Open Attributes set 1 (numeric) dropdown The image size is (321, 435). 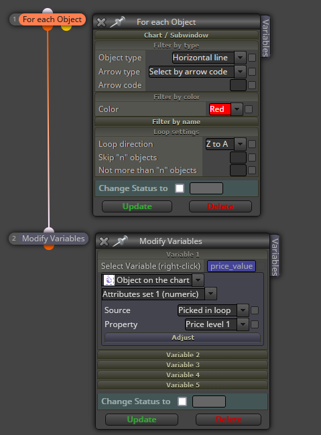pos(210,294)
